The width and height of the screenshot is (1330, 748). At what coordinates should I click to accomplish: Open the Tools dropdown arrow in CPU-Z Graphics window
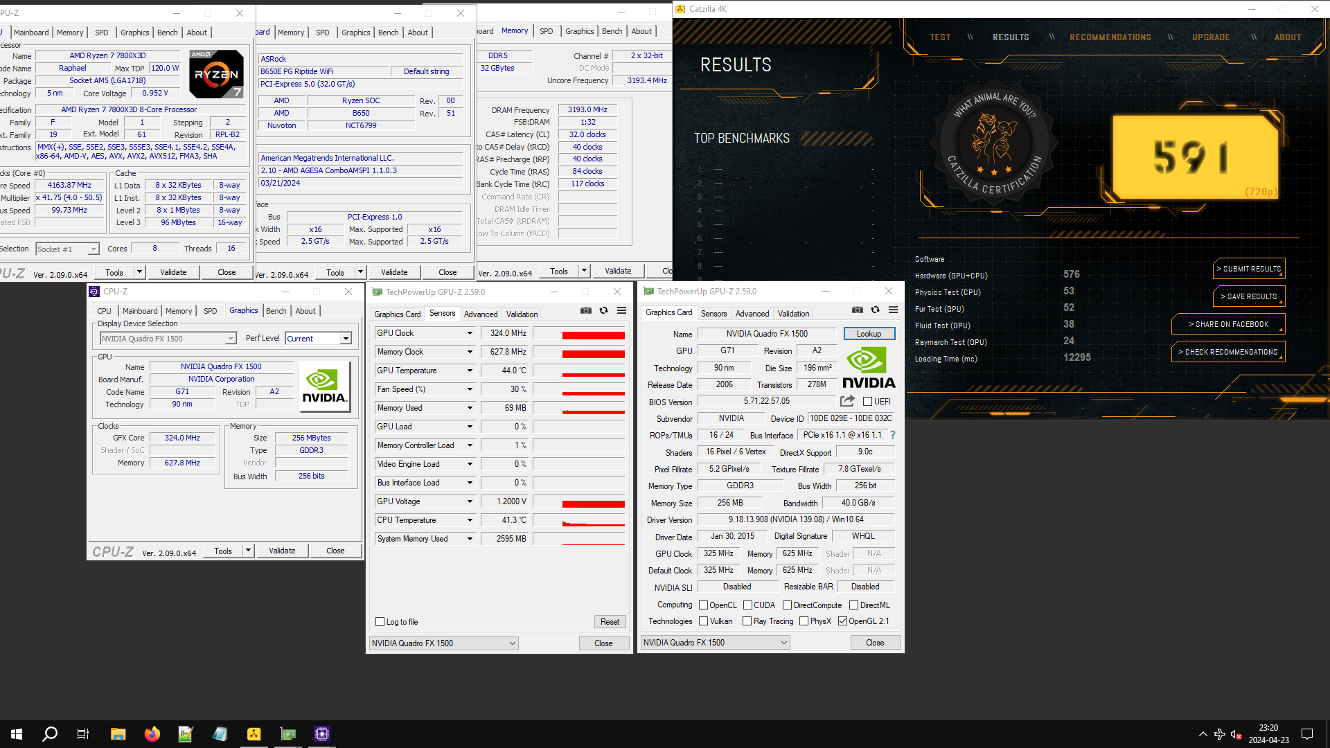click(248, 551)
